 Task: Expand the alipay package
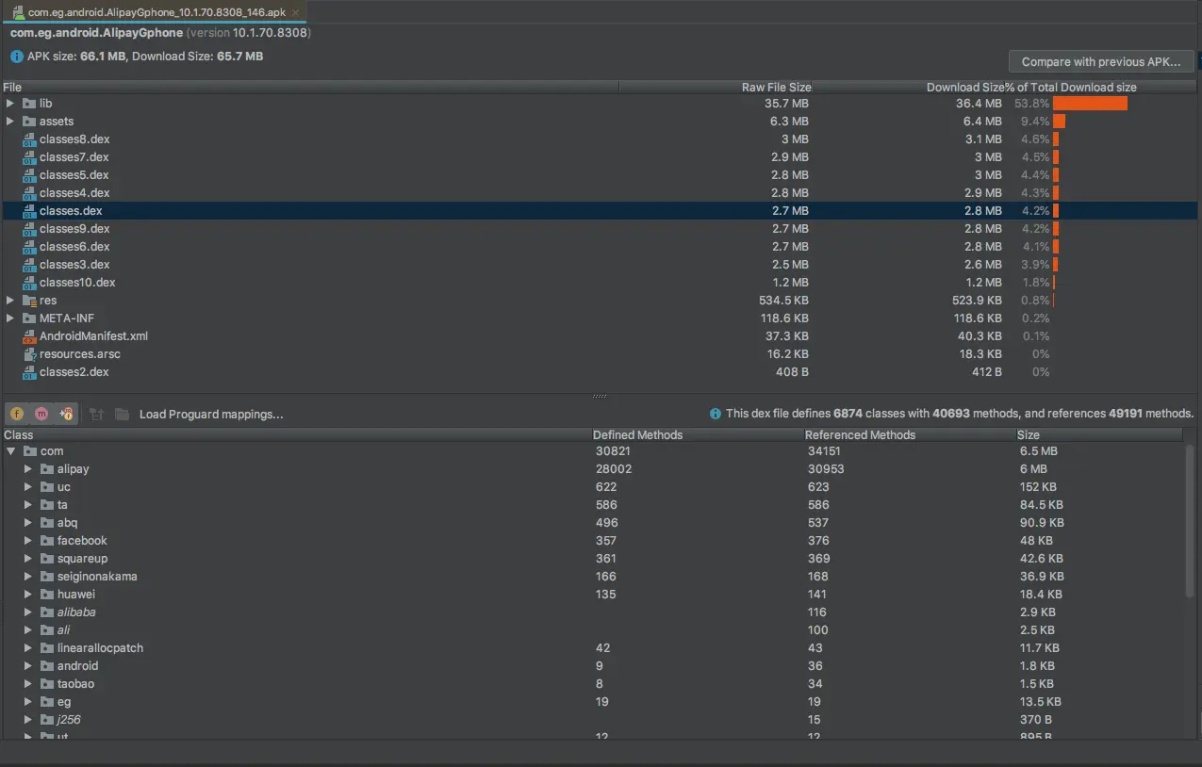(x=28, y=469)
